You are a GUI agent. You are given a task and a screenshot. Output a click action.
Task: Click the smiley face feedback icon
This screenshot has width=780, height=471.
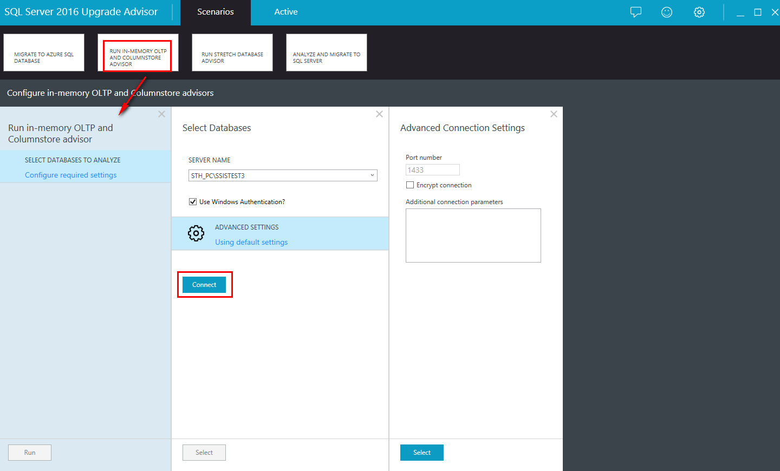point(667,12)
